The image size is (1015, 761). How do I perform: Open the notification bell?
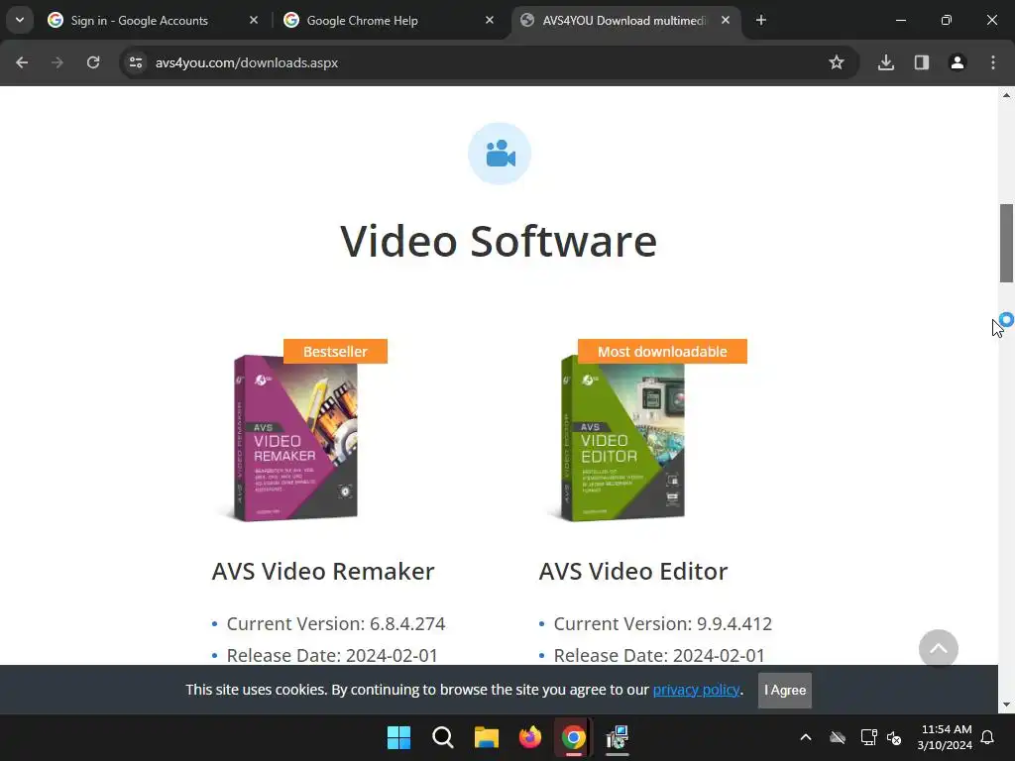988,737
